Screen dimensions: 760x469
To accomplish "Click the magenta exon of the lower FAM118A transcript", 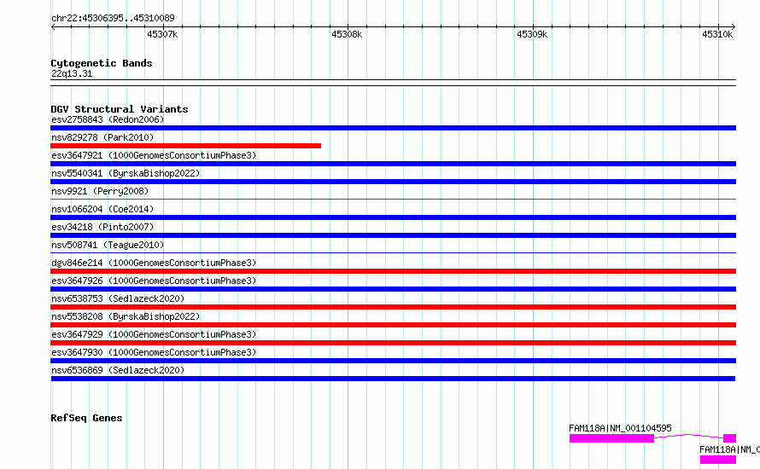I will (718, 460).
